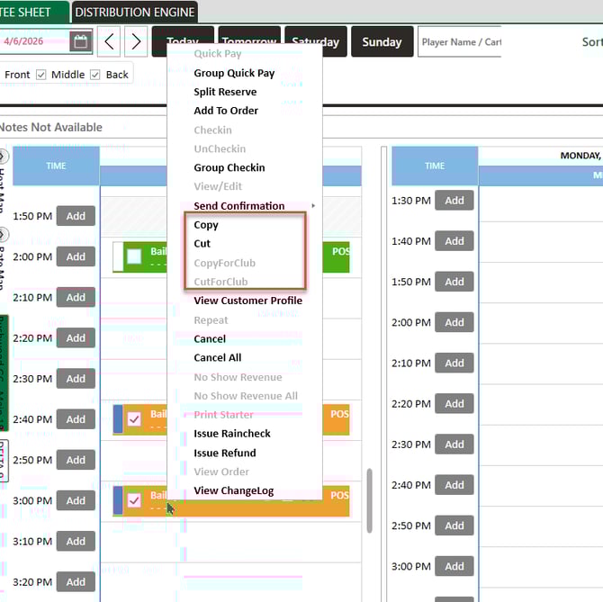Image resolution: width=603 pixels, height=602 pixels.
Task: Open the calendar date picker icon
Action: (x=80, y=41)
